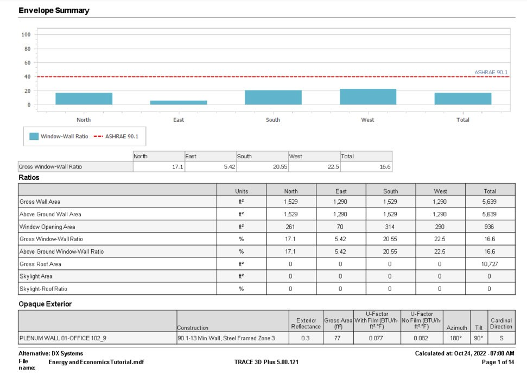
Task: Select the Units column header in Ratios table
Action: pos(242,191)
